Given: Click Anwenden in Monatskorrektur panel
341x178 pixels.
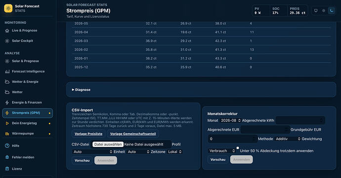Looking at the screenshot, I should click(x=242, y=160).
